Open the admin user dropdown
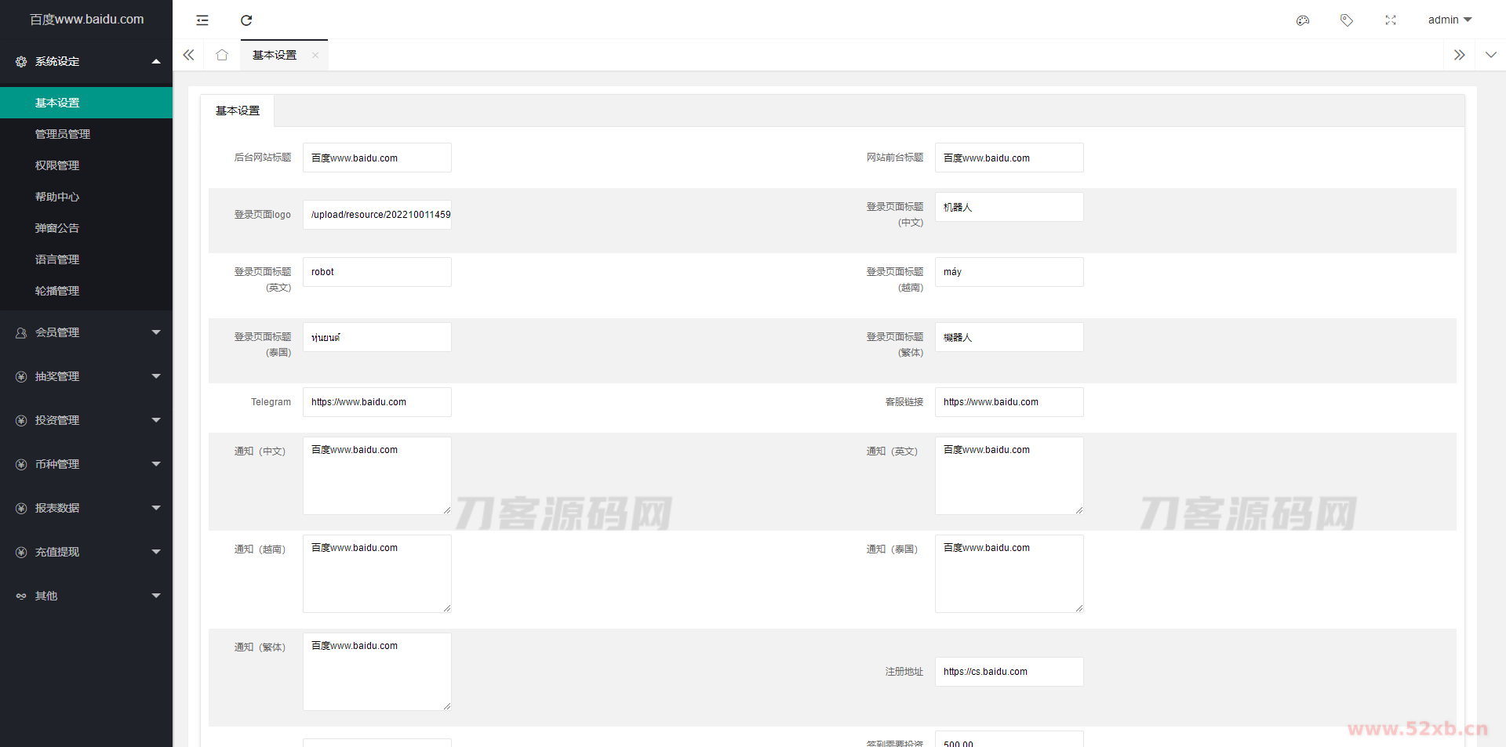The height and width of the screenshot is (747, 1506). coord(1449,20)
